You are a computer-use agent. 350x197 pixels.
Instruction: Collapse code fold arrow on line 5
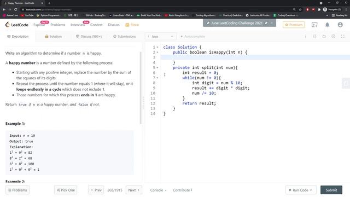(x=157, y=68)
